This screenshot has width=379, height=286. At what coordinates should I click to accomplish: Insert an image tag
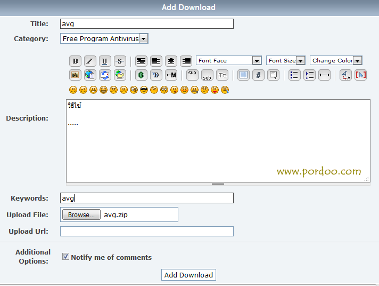click(75, 75)
